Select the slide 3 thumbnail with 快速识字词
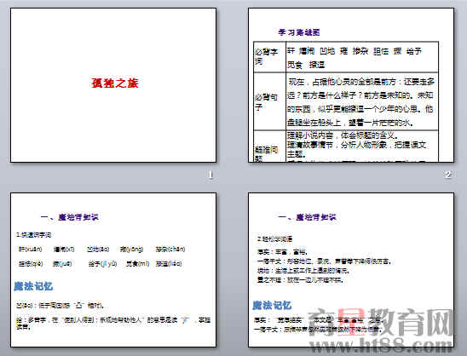This screenshot has height=356, width=467. (113, 270)
